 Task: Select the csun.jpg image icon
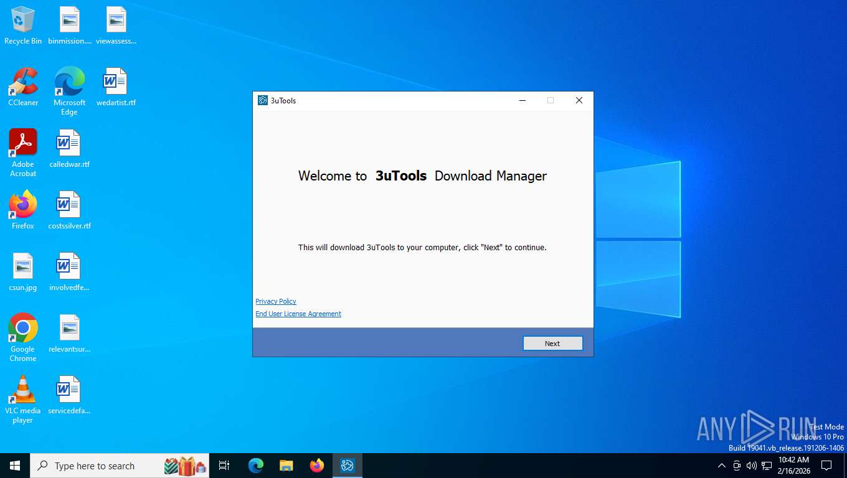tap(23, 272)
